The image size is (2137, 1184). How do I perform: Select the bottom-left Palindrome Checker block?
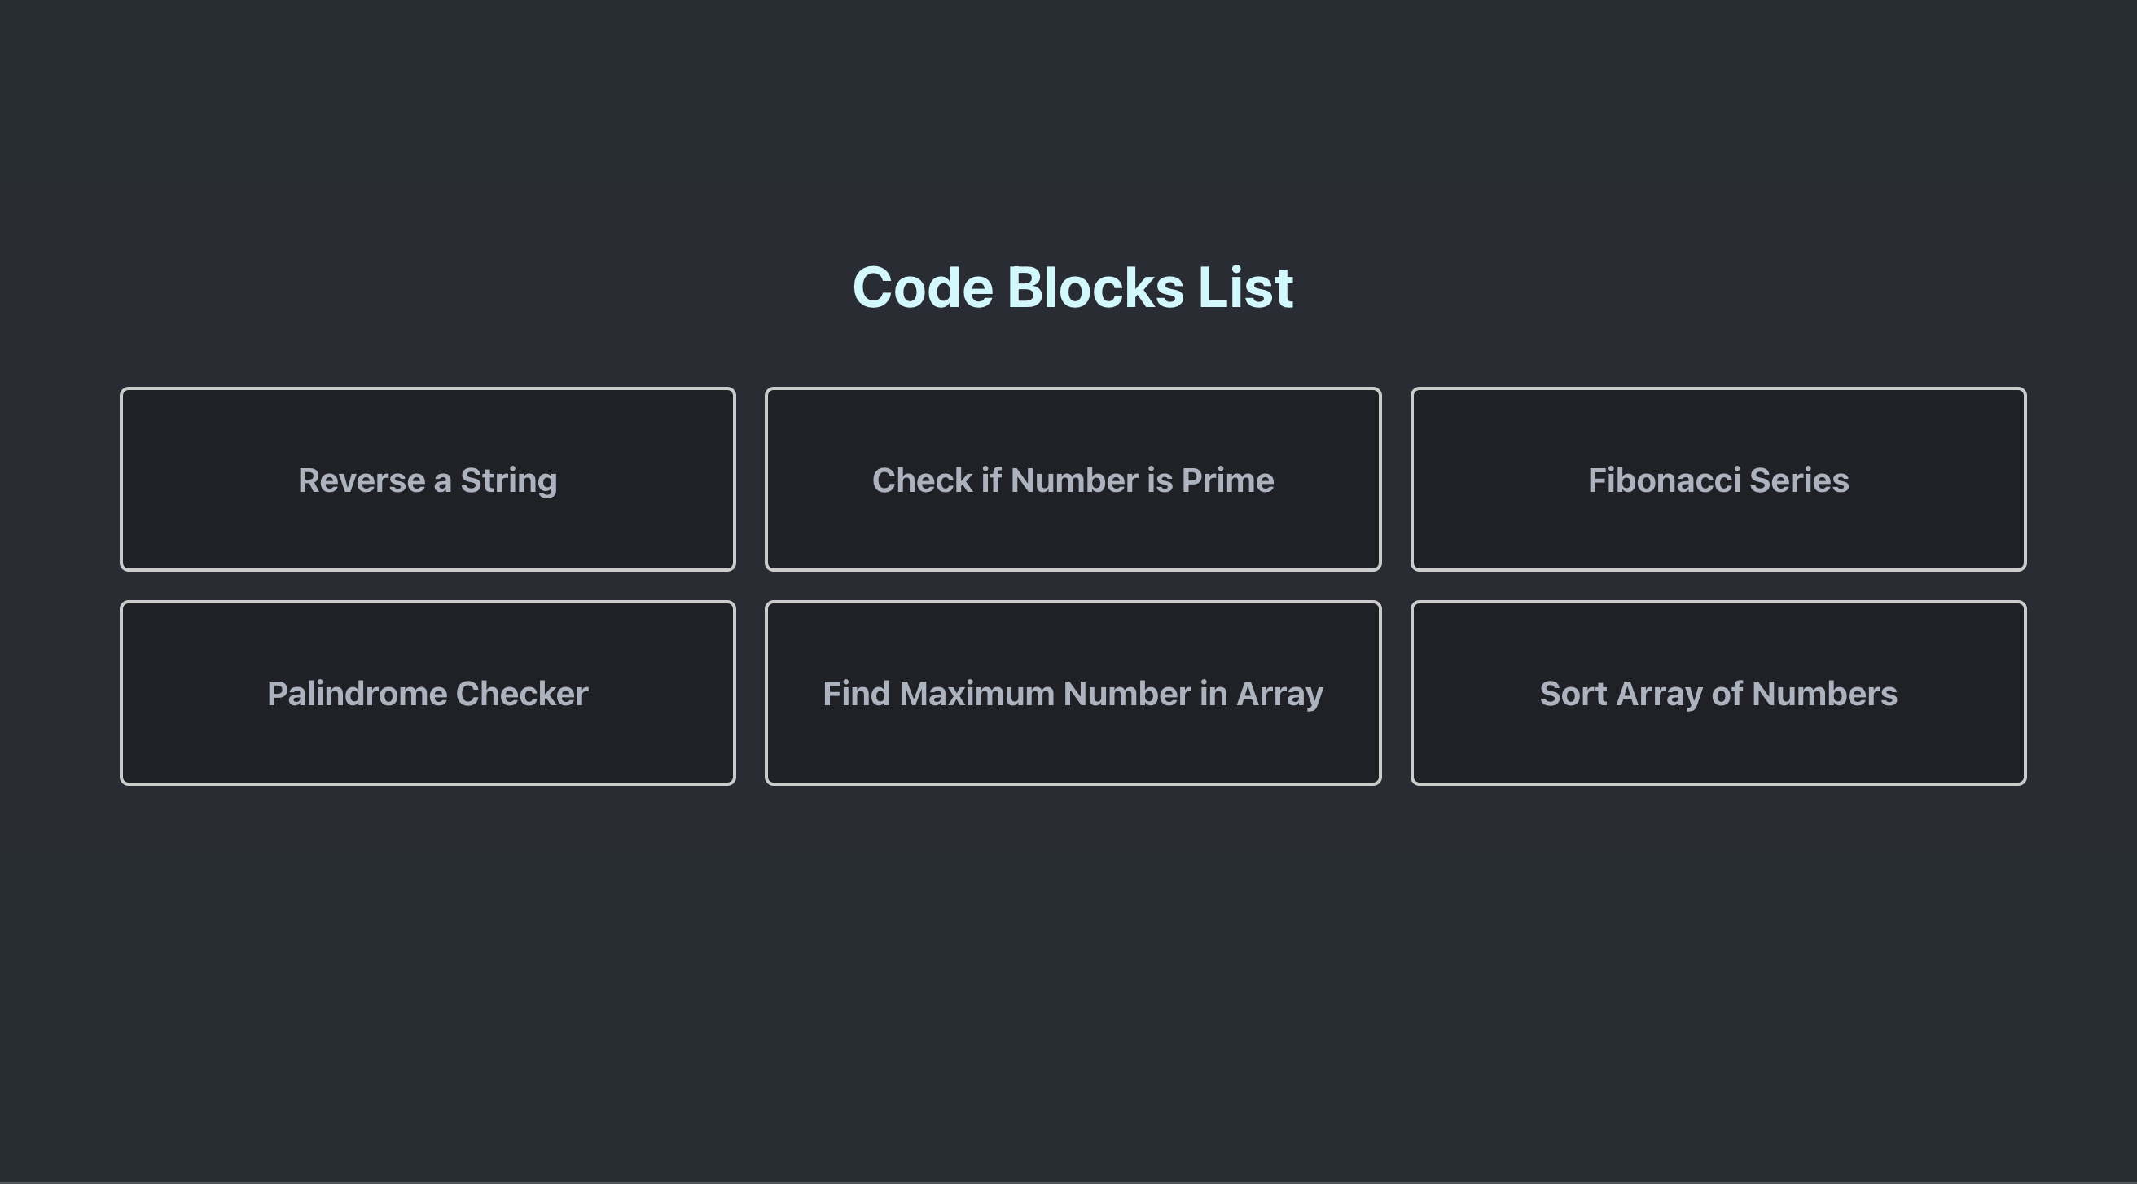click(428, 694)
